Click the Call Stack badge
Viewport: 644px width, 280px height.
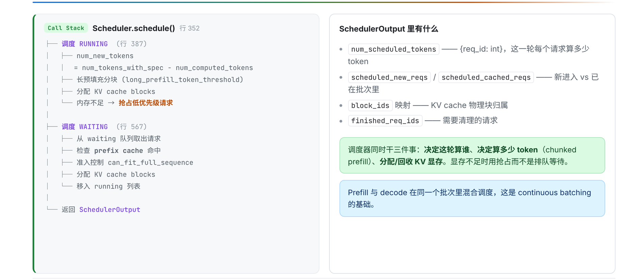(66, 28)
